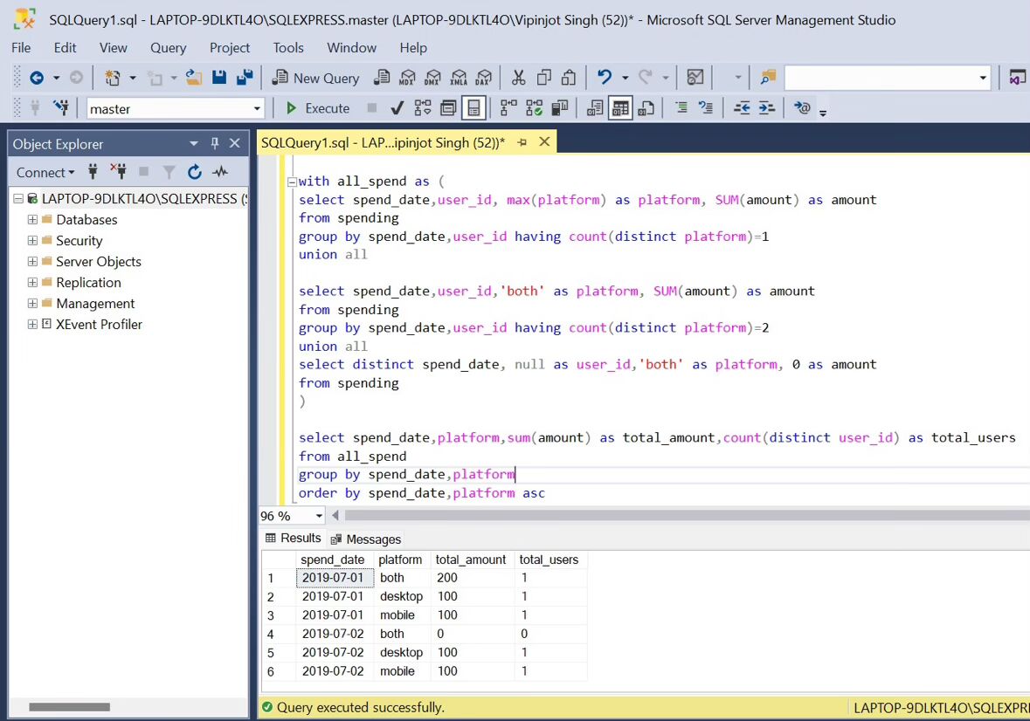
Task: Click the Execute query button
Action: 318,108
